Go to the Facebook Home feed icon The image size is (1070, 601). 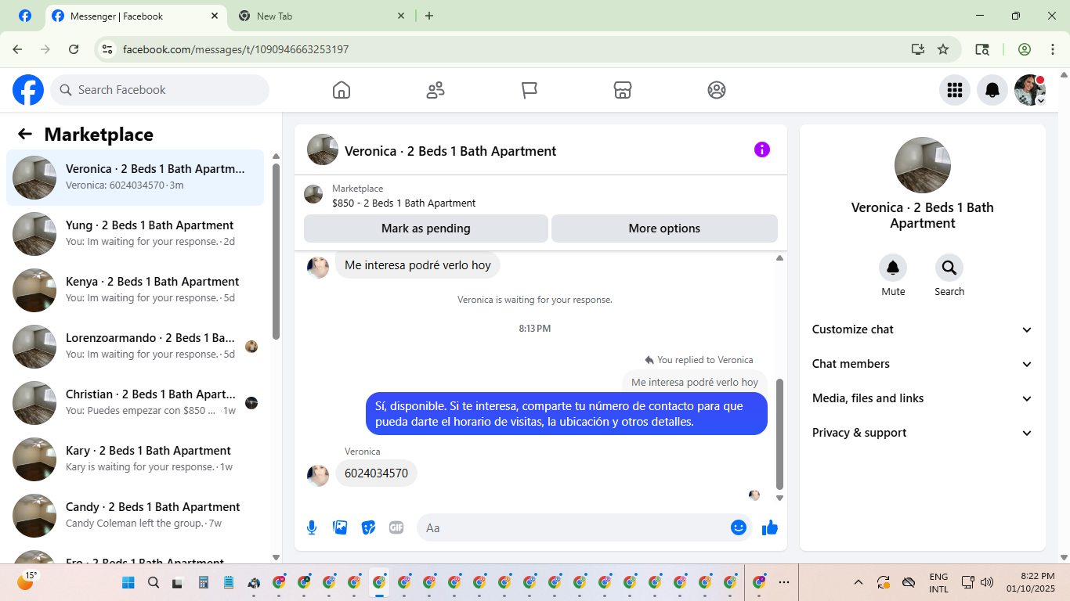342,90
